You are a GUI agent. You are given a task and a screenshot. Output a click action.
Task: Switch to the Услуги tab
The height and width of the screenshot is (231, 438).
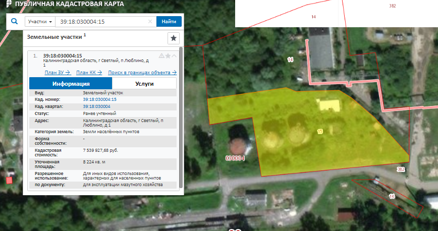pos(144,84)
